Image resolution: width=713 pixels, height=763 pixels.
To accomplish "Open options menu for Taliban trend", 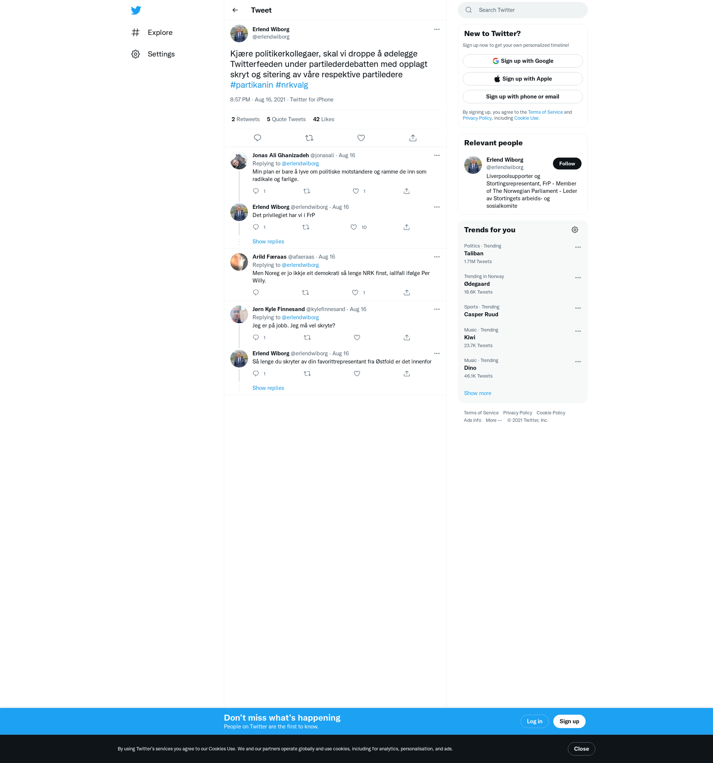I will (x=577, y=247).
